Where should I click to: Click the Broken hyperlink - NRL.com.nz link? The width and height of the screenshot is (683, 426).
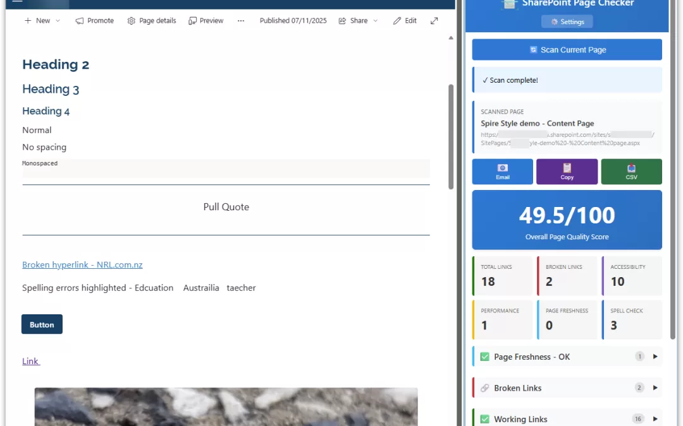click(82, 264)
